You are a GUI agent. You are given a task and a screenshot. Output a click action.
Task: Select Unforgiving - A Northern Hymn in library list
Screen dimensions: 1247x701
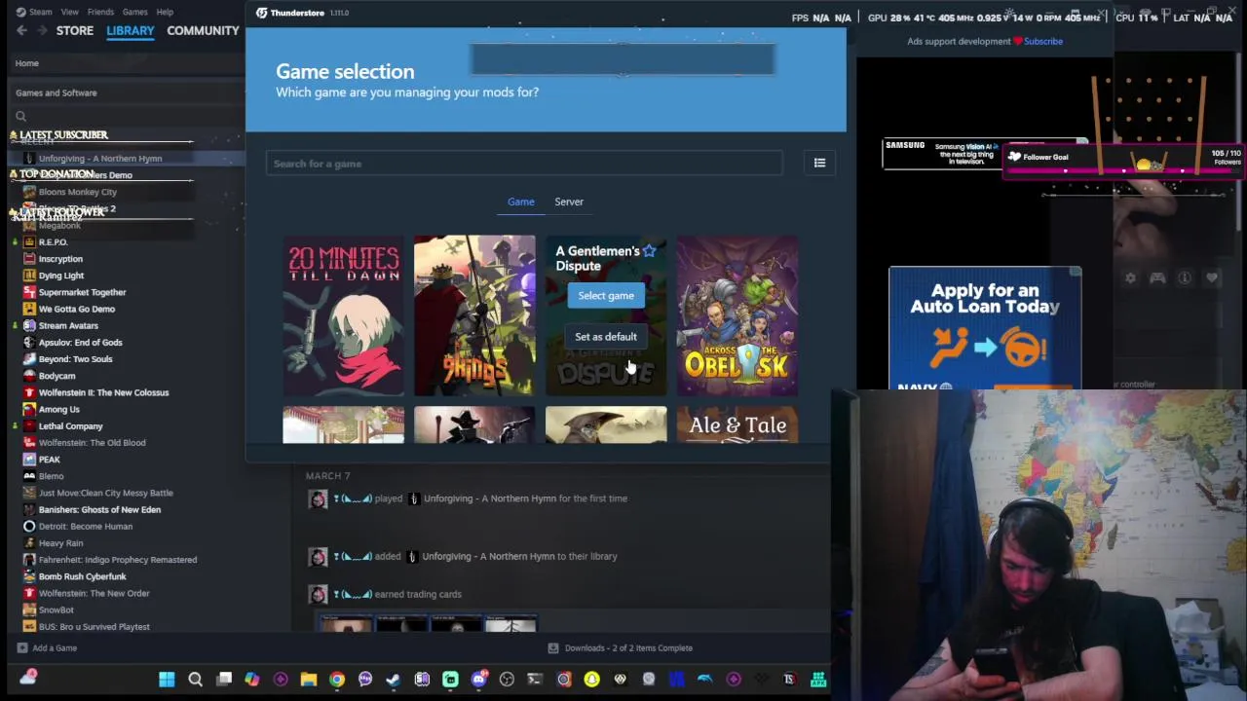[100, 158]
